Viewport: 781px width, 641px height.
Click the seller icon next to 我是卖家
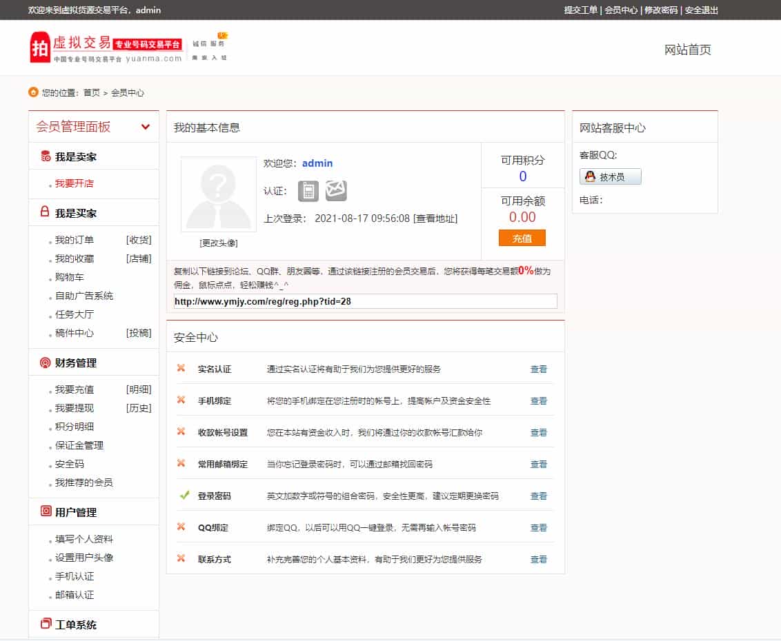[x=46, y=156]
